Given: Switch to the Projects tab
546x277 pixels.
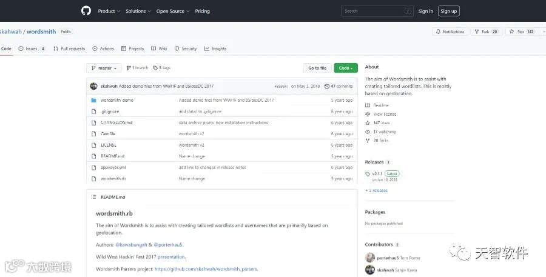Looking at the screenshot, I should (x=132, y=48).
